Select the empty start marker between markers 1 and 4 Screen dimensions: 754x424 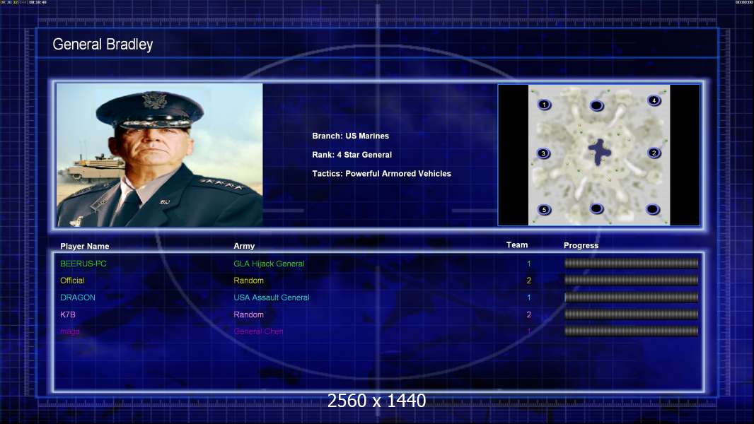click(596, 105)
